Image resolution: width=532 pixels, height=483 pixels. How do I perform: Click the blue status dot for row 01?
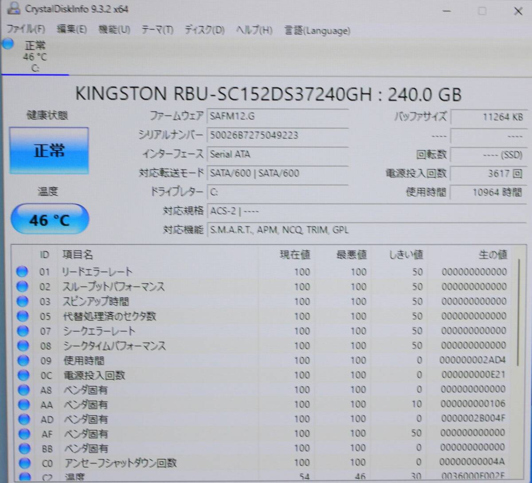click(x=22, y=271)
